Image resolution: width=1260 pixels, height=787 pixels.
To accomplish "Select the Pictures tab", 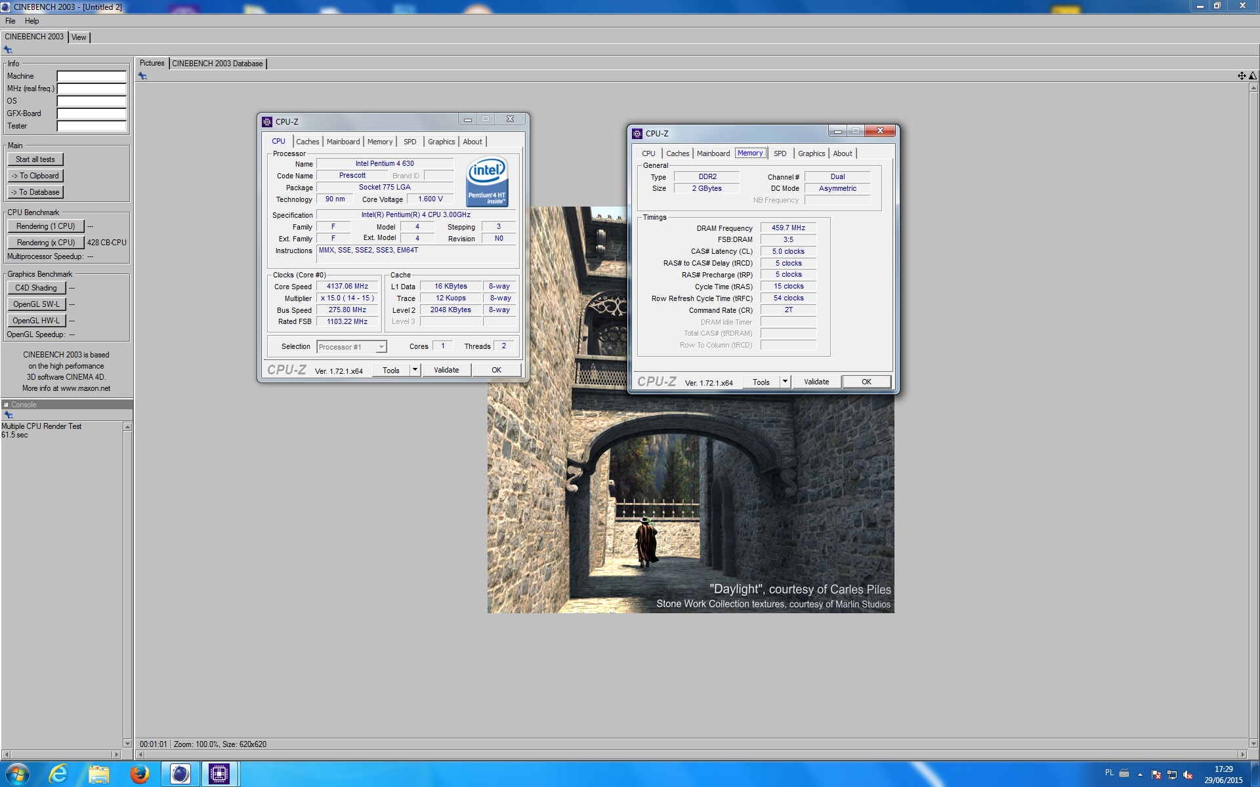I will [152, 63].
